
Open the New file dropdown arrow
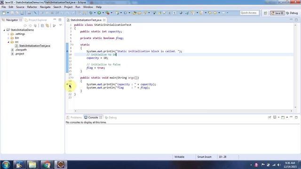point(8,13)
